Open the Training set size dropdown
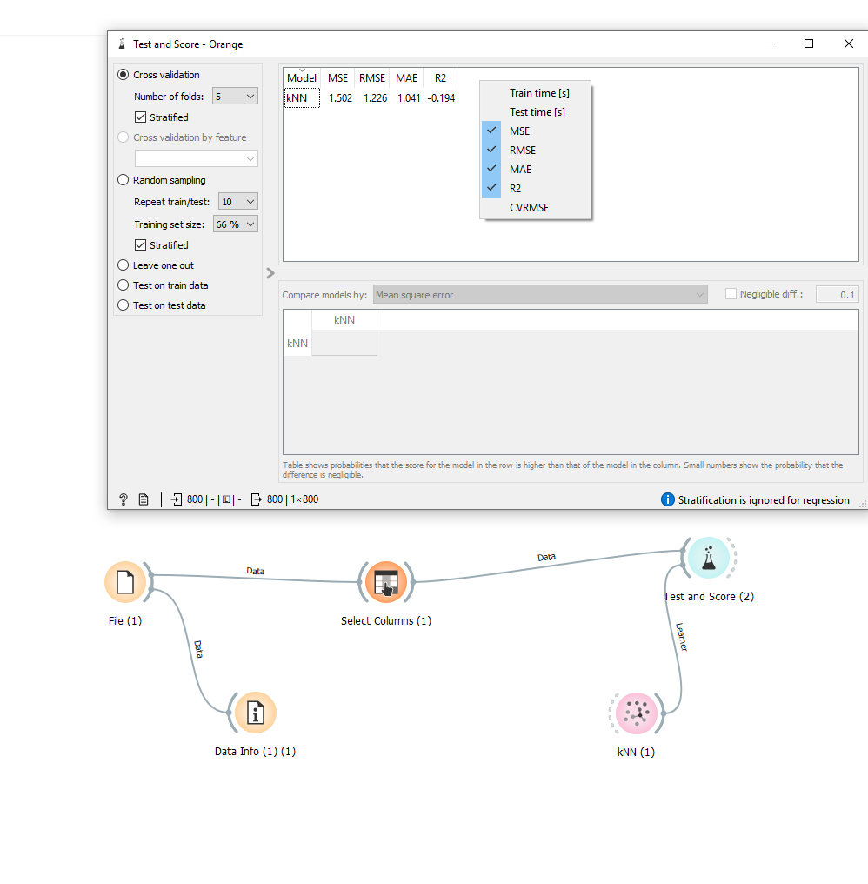The height and width of the screenshot is (884, 868). [x=235, y=224]
